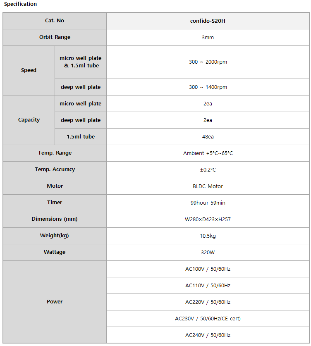Screen dimensions: 311x346
Task: Select the AC100V / 50/60Hz power row
Action: click(x=208, y=269)
